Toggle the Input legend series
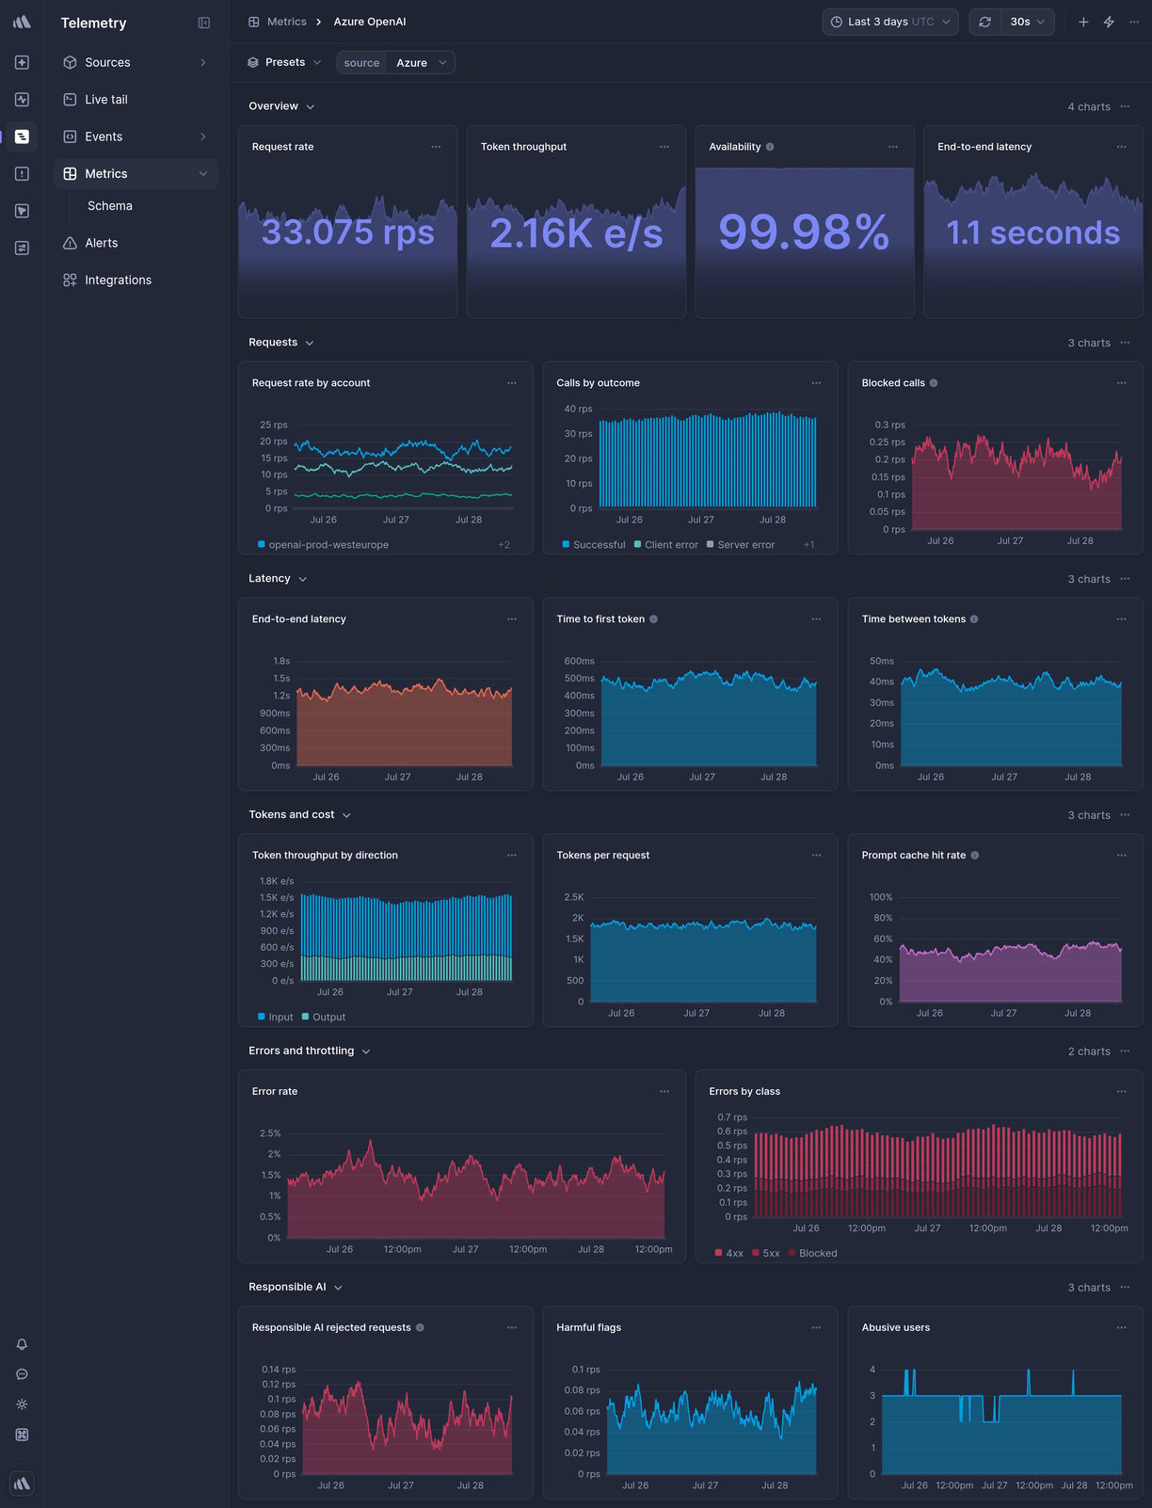 (276, 1018)
